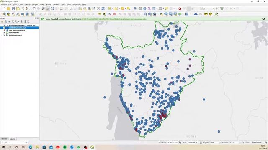Screen dimensions: 268x150
Task: Expand the ESRI Gray (light) layer tree
Action: pos(2,35)
